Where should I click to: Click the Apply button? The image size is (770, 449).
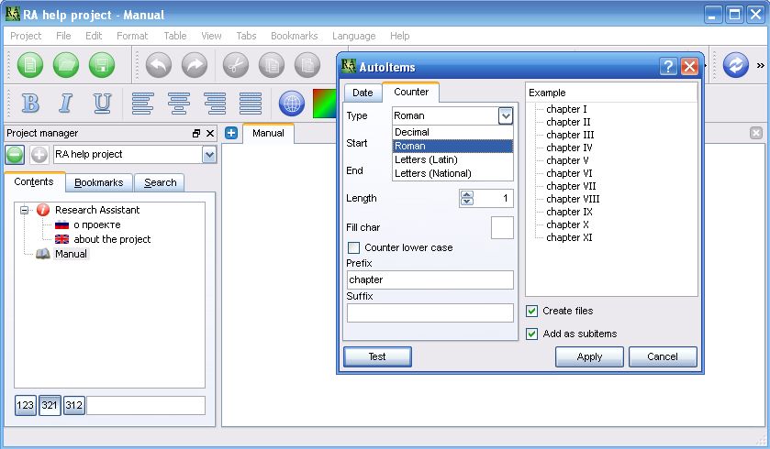coord(589,356)
